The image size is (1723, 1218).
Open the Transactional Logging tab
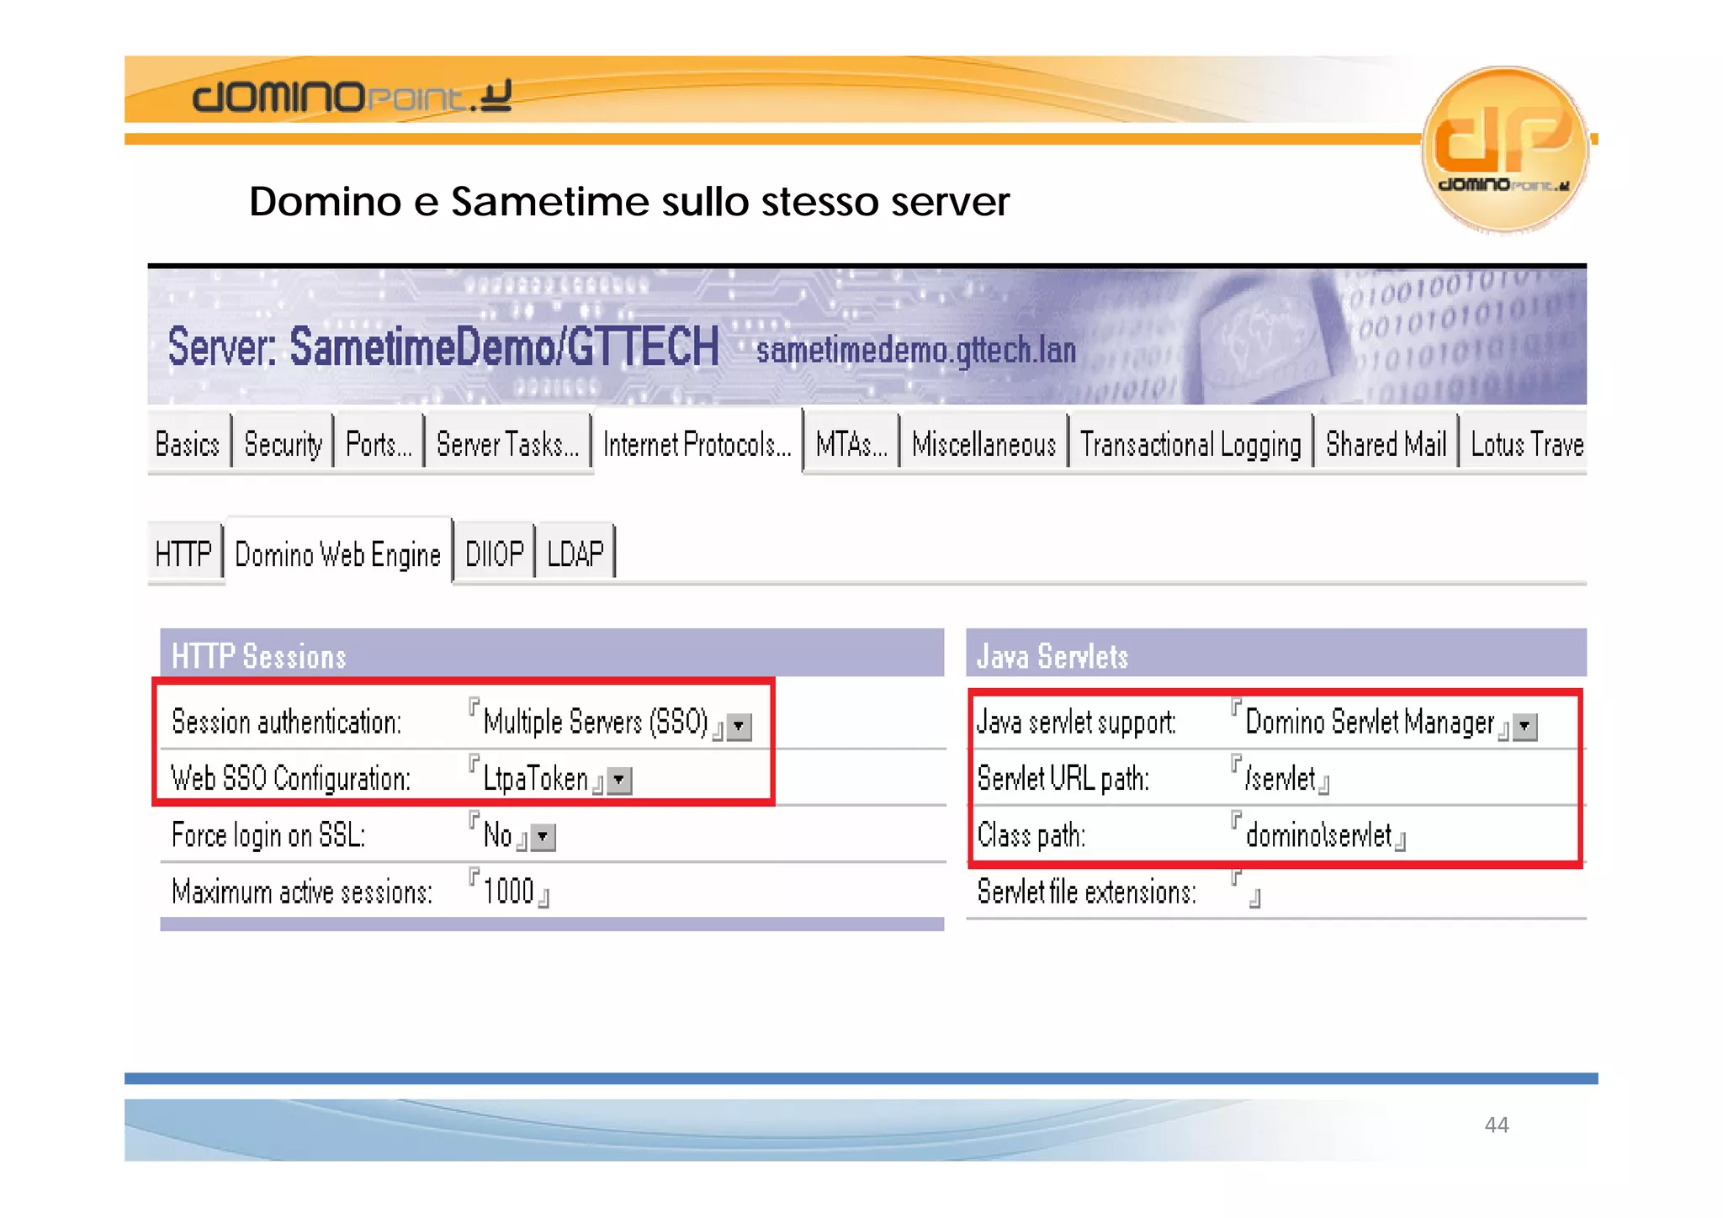coord(1190,443)
